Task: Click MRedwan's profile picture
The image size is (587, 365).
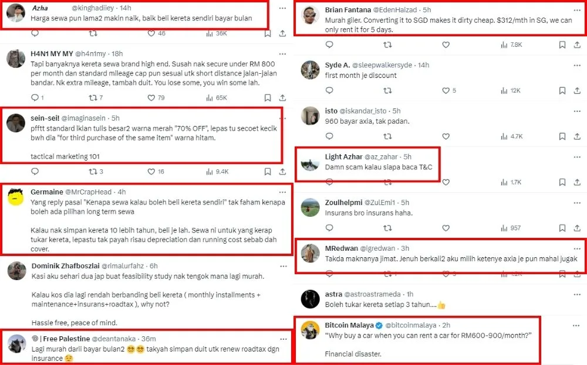Action: point(310,254)
